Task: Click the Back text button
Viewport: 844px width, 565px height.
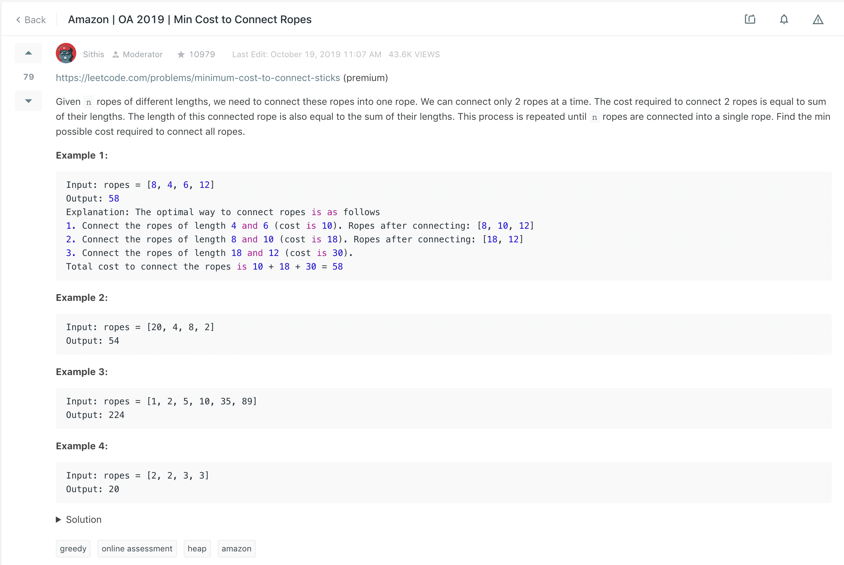Action: [35, 20]
